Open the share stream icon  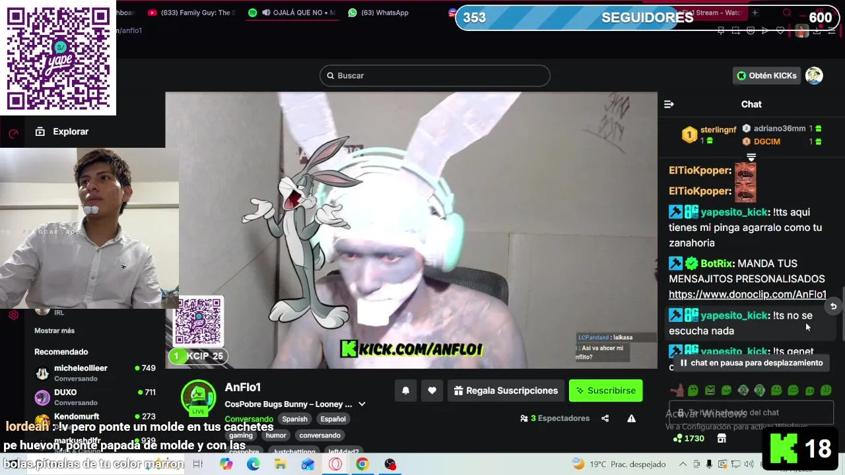point(605,418)
